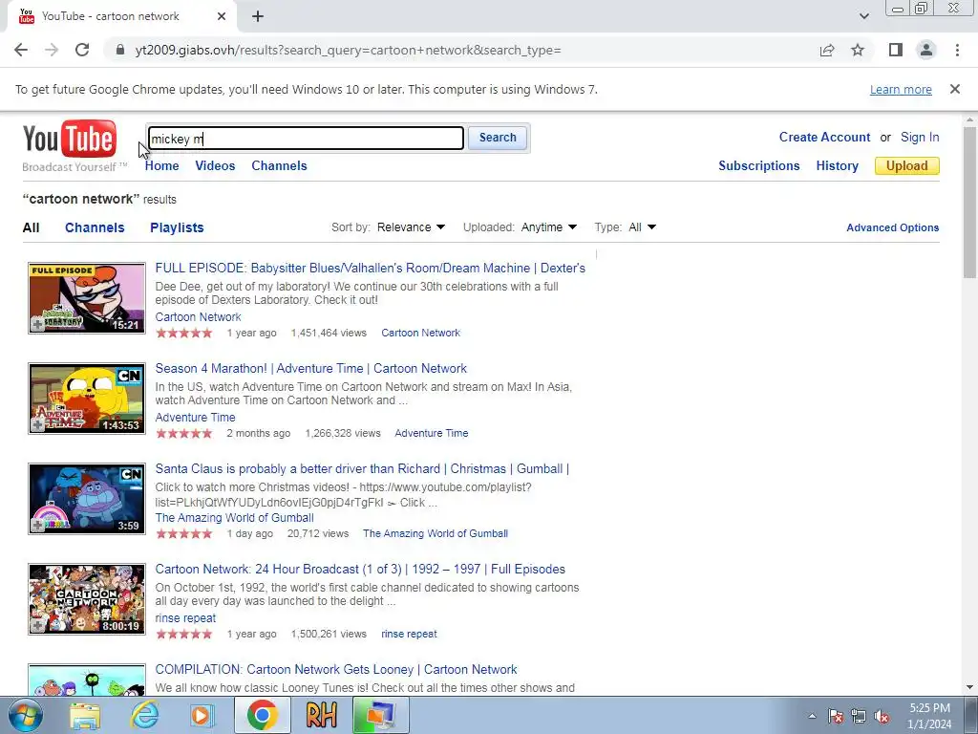Click the Search button
The height and width of the screenshot is (734, 978).
(x=498, y=138)
